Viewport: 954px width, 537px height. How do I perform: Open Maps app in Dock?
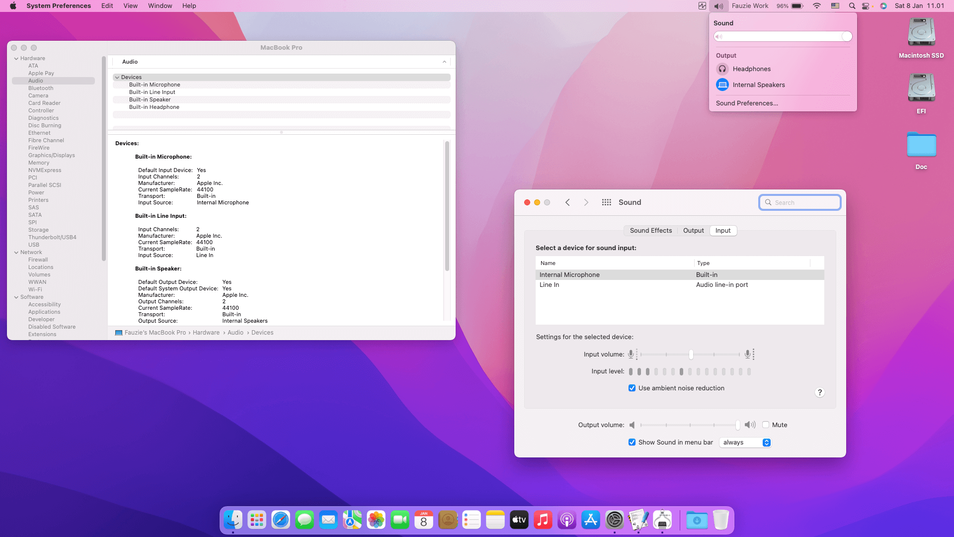[x=352, y=520]
